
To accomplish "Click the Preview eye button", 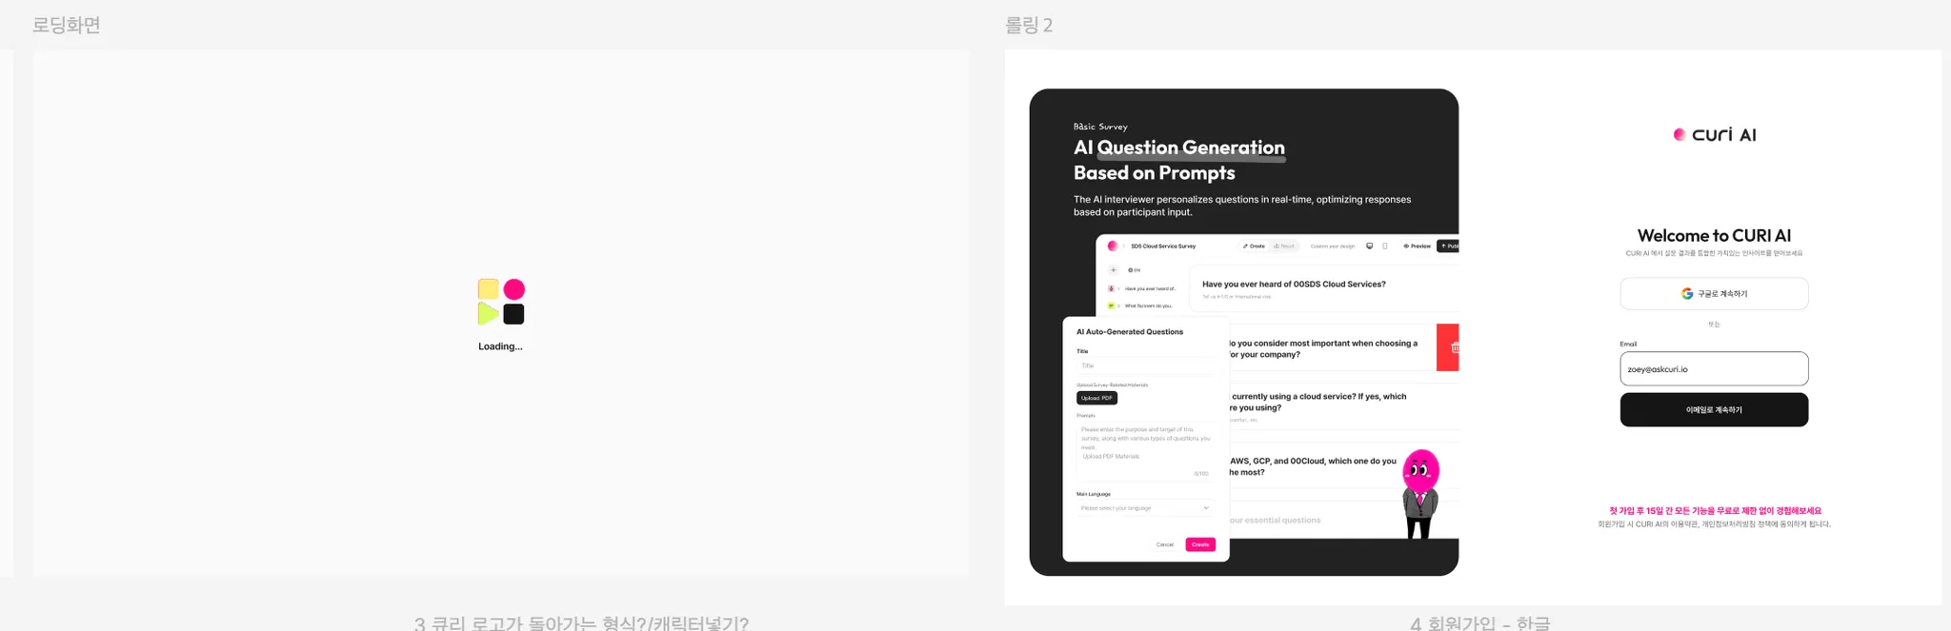I will 1417,246.
